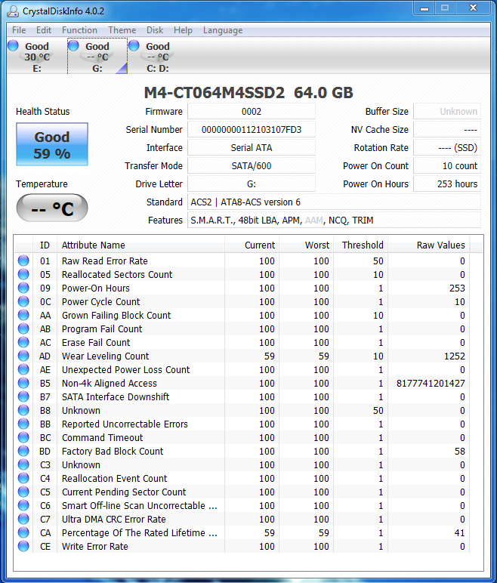Click the Firmware value field 0002
Viewport: 497px width, 583px height.
pos(252,112)
